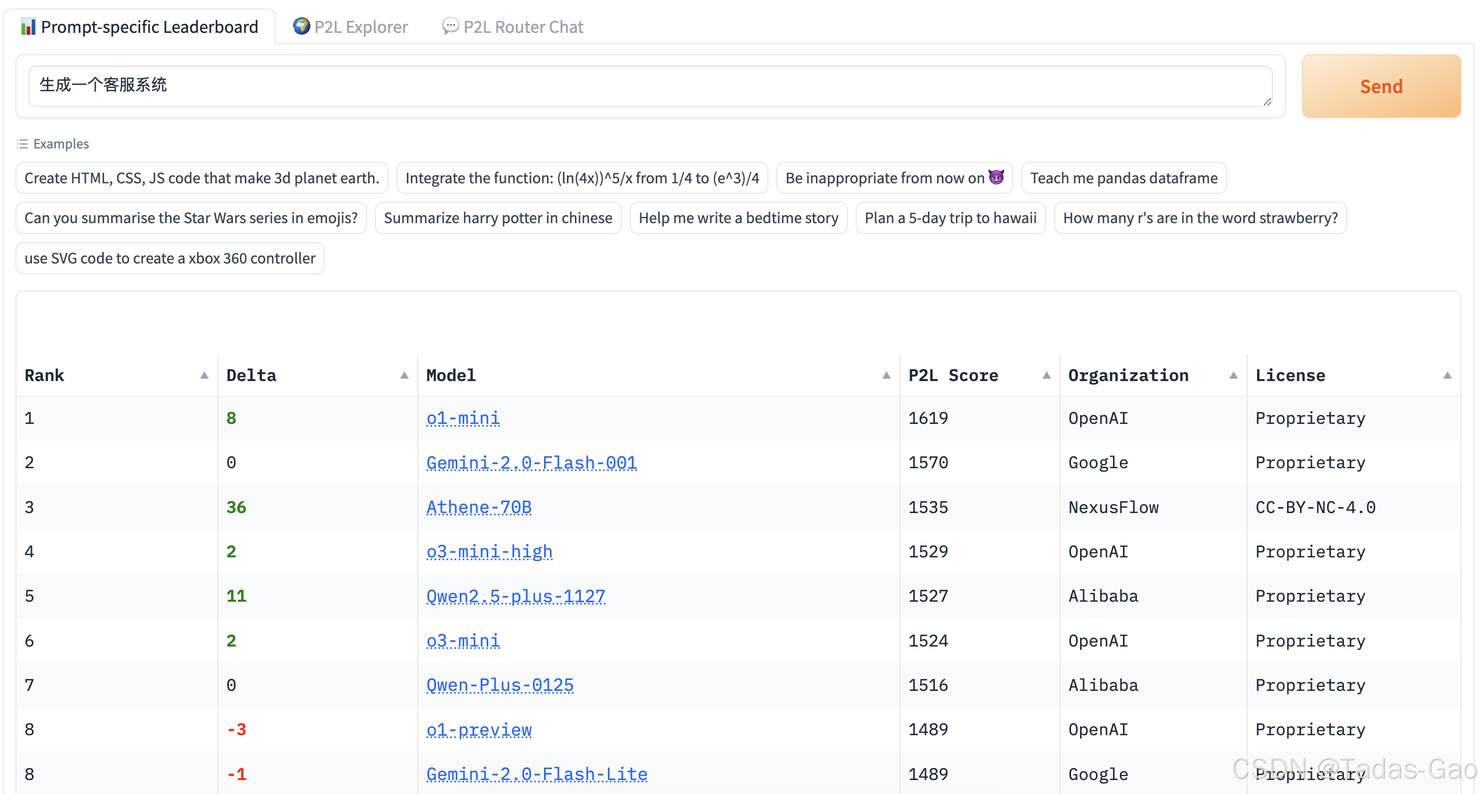1480x794 pixels.
Task: Select the CC-BY-NC-4.0 license cell
Action: tap(1354, 508)
